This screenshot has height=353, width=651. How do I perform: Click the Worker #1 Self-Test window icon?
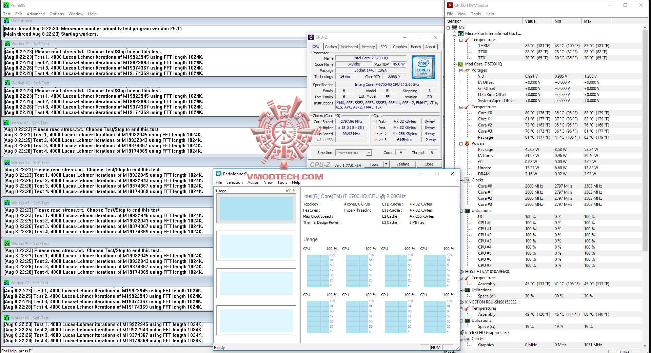pyautogui.click(x=7, y=43)
